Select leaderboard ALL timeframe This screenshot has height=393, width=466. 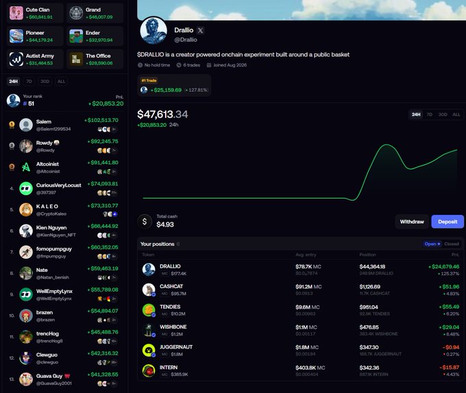61,81
